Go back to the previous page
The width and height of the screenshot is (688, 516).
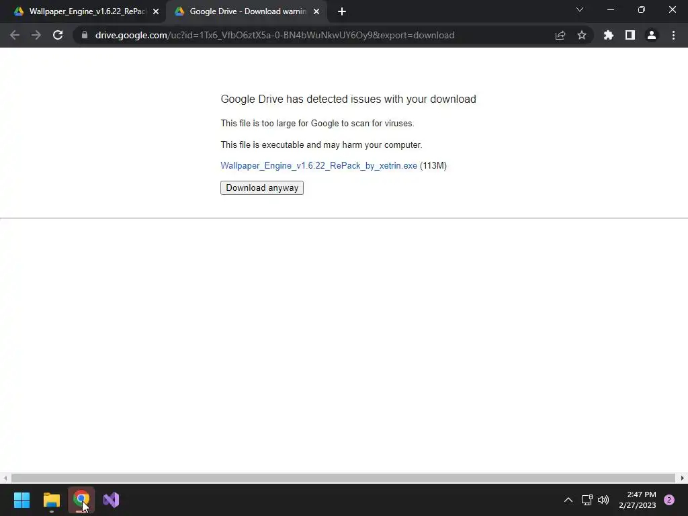tap(15, 35)
